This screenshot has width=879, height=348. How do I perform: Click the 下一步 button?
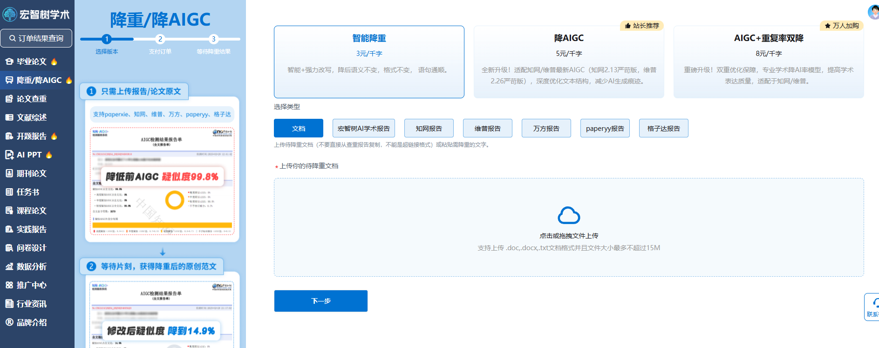[x=321, y=301]
